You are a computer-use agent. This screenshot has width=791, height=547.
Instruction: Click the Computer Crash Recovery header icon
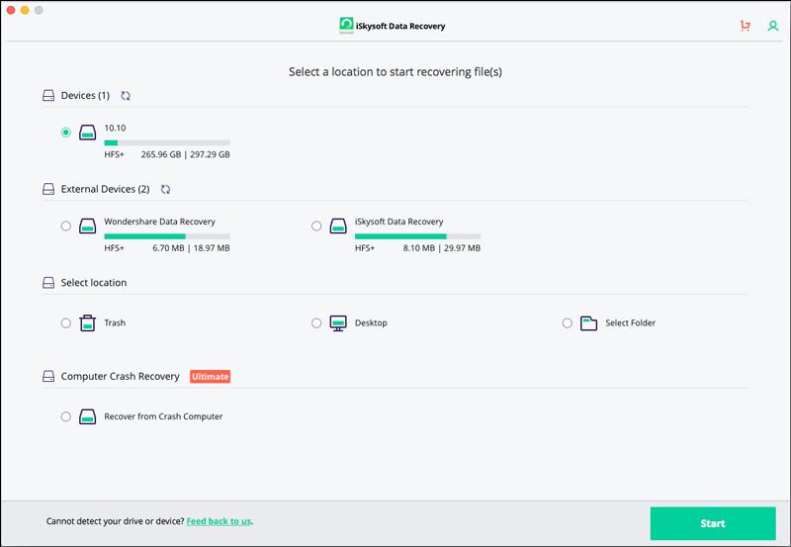(x=48, y=377)
